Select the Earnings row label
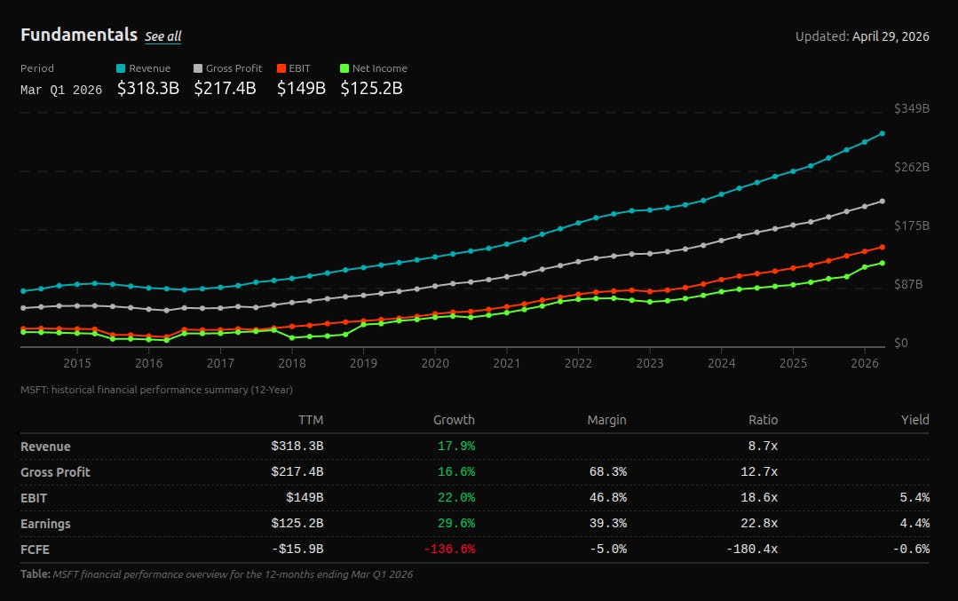 click(45, 524)
